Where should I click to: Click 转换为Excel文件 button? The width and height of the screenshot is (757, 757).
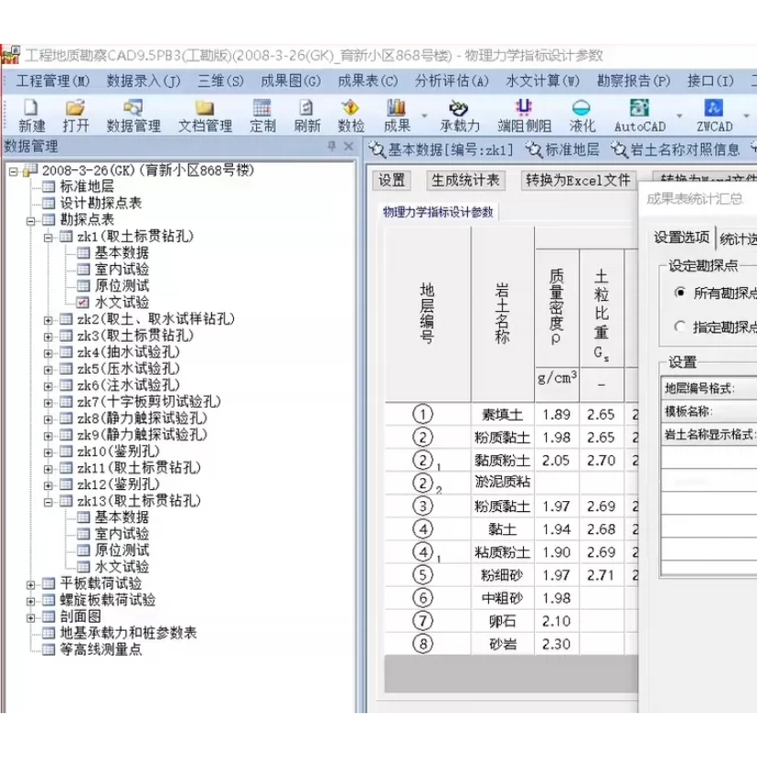tap(579, 180)
